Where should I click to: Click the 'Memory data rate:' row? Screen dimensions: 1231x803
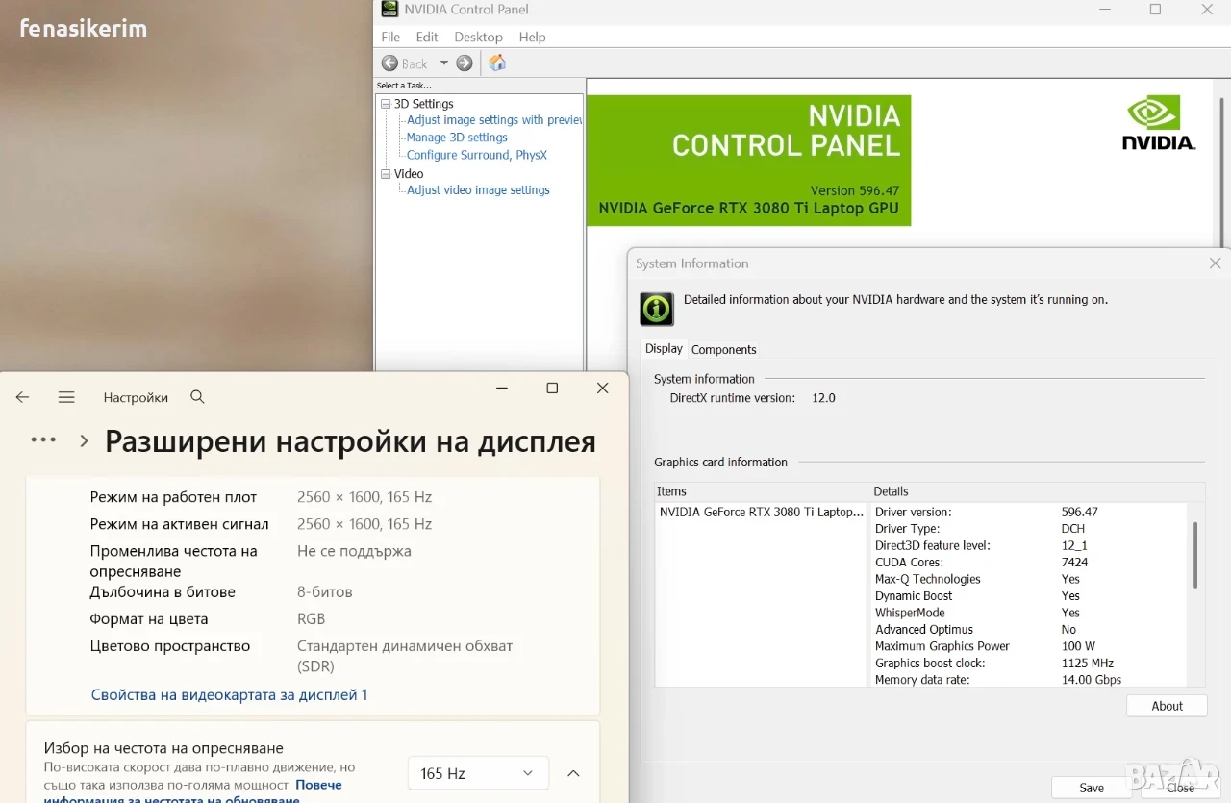click(1029, 680)
